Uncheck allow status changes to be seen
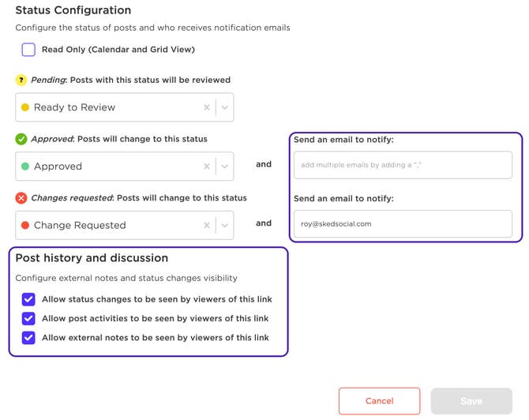Image resolution: width=529 pixels, height=420 pixels. coord(28,300)
